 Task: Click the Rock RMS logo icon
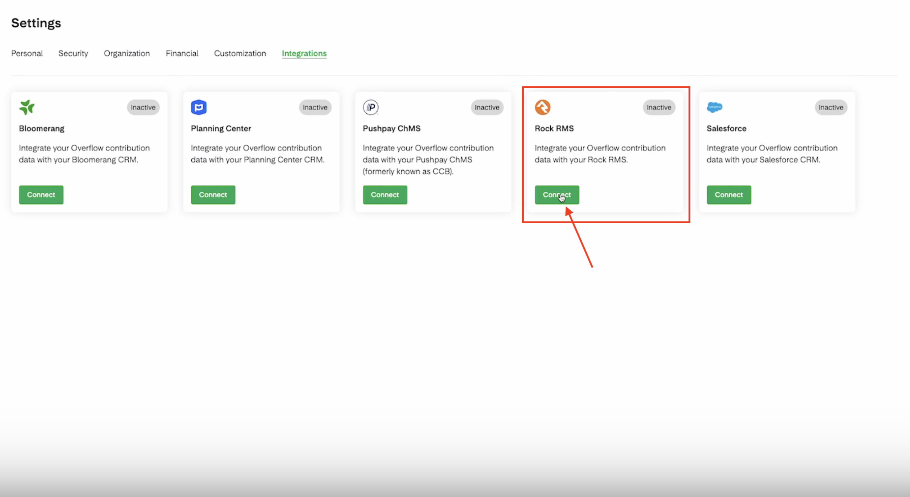(543, 107)
